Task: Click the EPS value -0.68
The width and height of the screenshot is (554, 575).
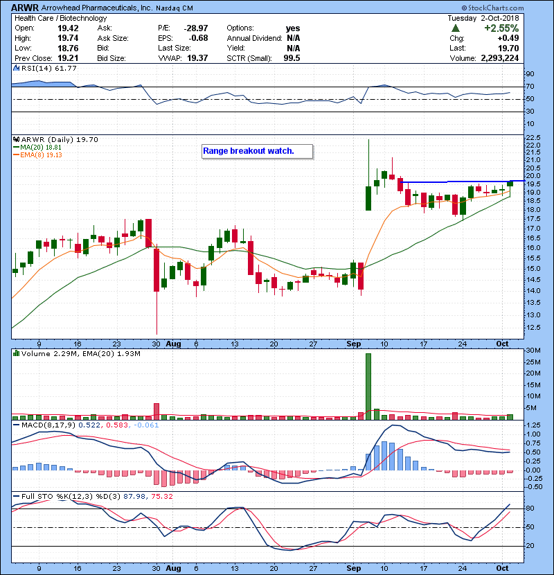Action: pos(198,38)
